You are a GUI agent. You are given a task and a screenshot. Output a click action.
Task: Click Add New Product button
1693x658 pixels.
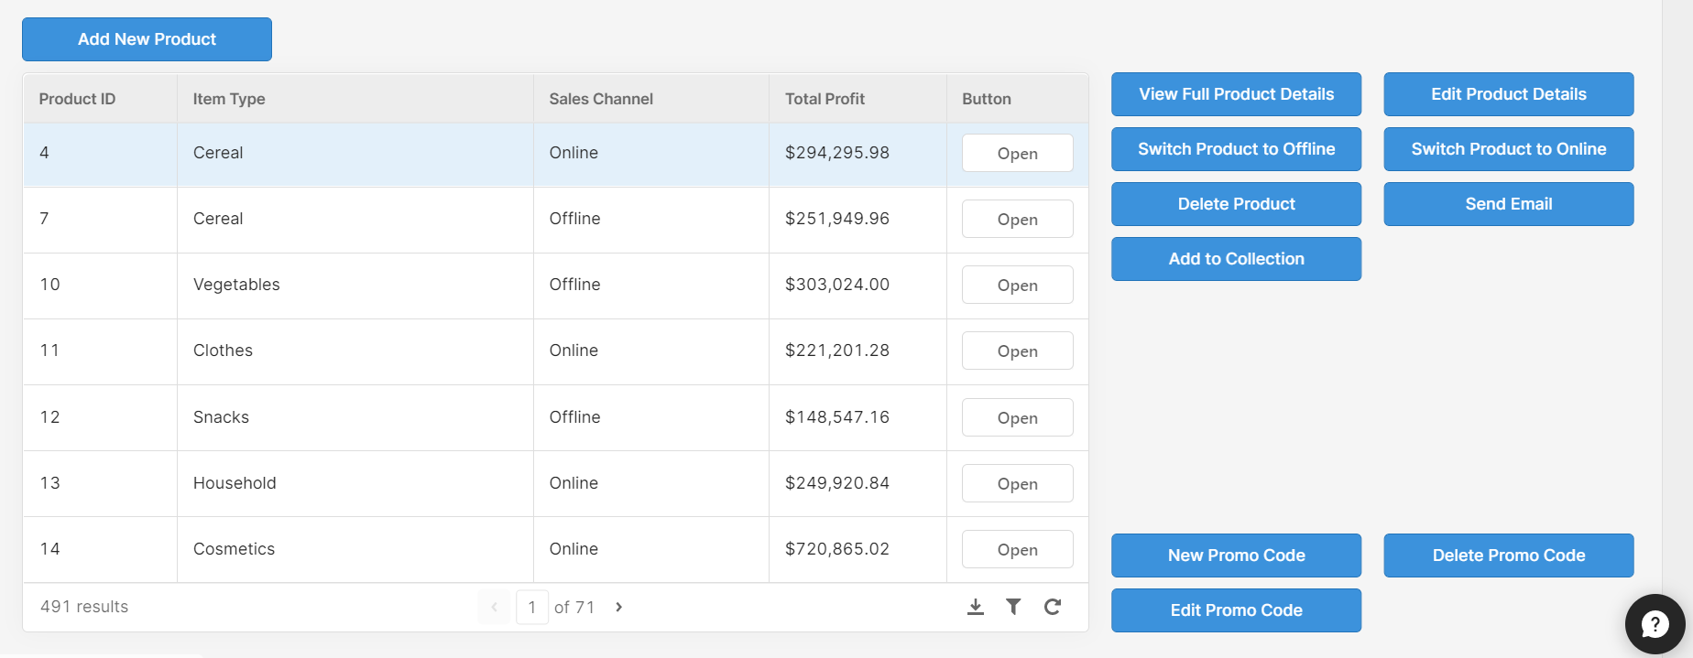[x=147, y=39]
